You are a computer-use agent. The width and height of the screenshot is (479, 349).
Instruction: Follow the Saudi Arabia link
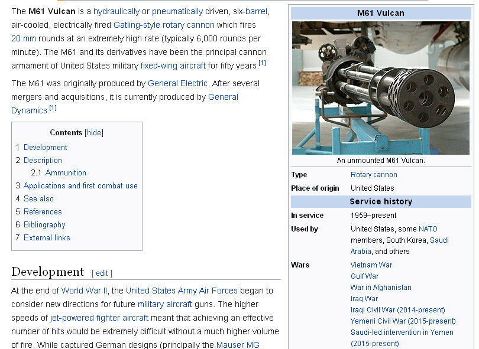[x=439, y=240]
